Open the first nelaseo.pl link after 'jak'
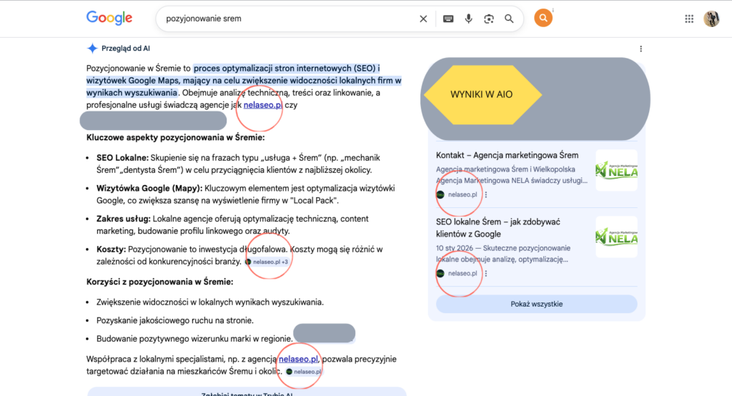 pyautogui.click(x=263, y=104)
